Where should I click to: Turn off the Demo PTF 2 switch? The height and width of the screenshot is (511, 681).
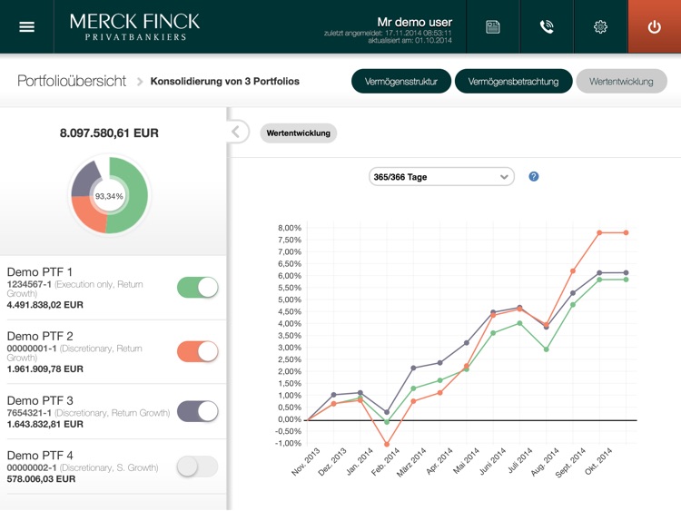click(197, 351)
